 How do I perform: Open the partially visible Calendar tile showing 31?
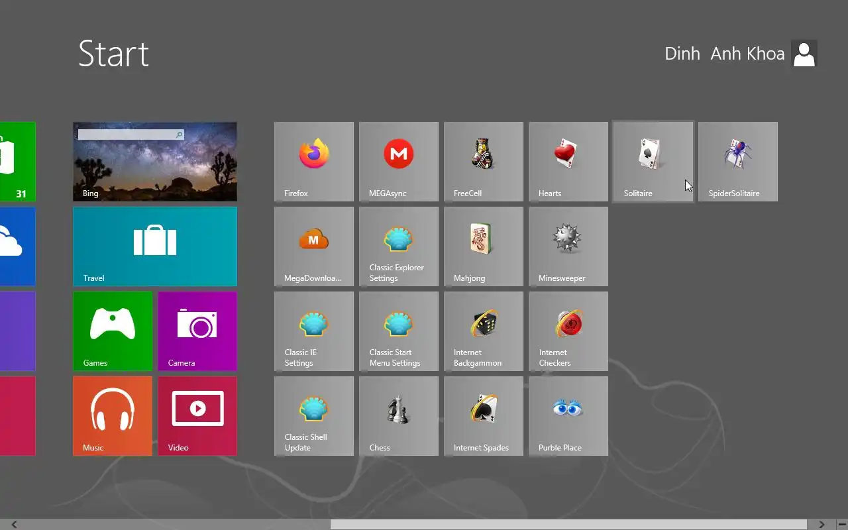click(18, 162)
